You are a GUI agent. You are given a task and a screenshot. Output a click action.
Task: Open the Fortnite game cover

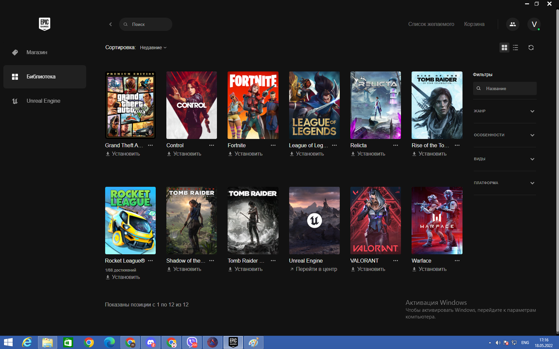pyautogui.click(x=253, y=105)
